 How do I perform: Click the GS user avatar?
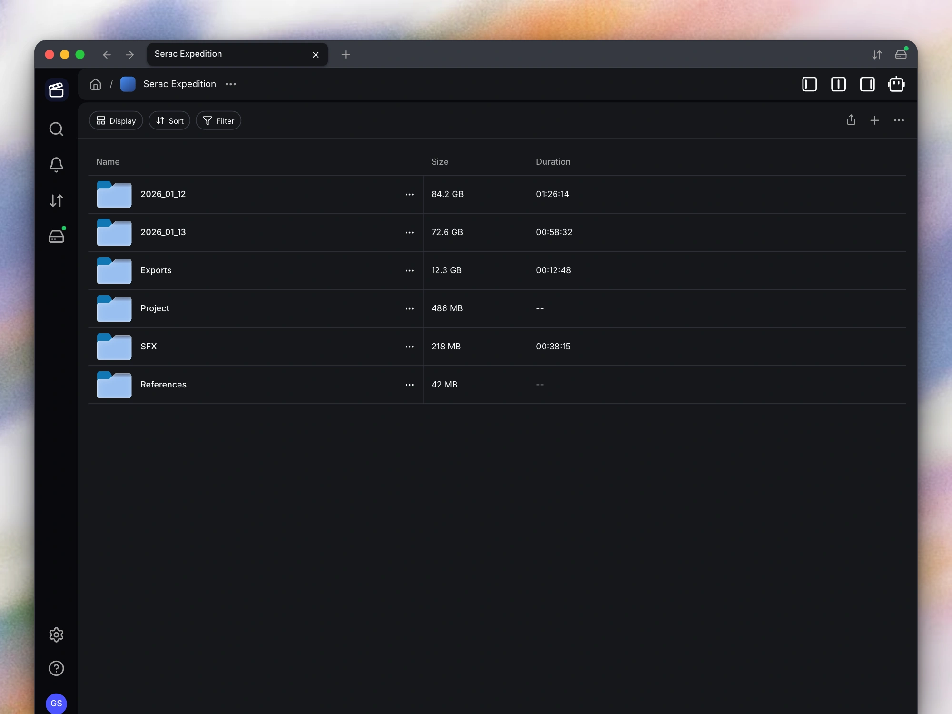pyautogui.click(x=56, y=704)
